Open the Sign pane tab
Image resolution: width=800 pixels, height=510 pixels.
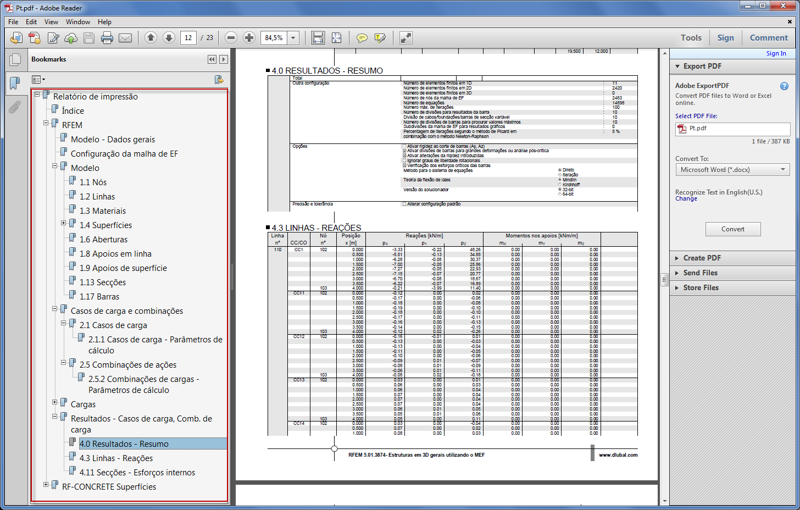click(x=725, y=38)
